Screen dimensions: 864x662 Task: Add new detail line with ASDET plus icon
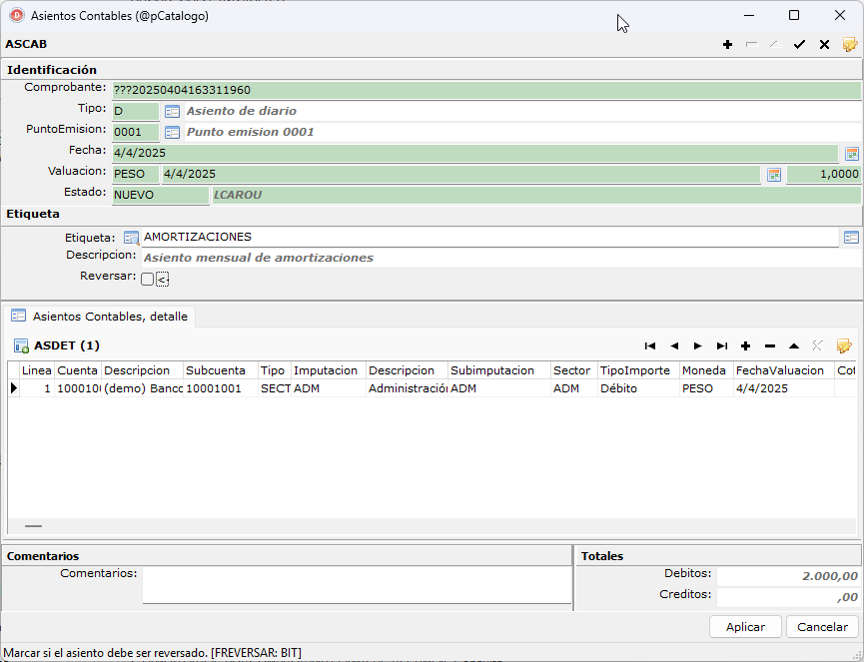[745, 345]
